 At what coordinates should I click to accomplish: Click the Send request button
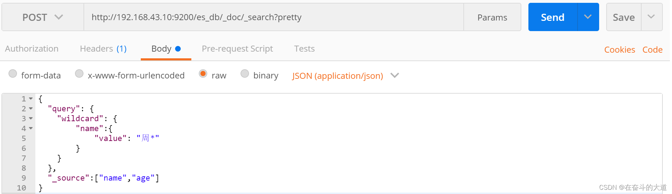pos(552,17)
